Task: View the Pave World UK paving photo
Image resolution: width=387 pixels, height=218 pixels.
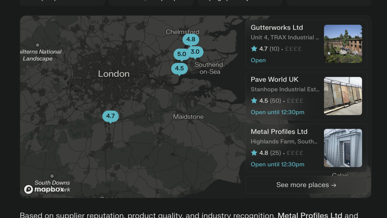Action: coord(343,96)
